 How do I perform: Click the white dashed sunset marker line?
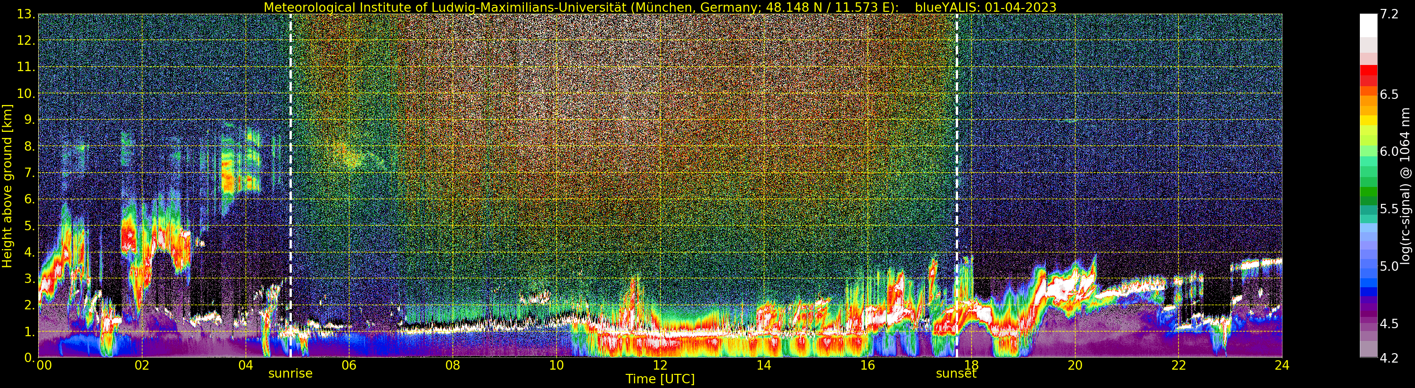pos(957,186)
